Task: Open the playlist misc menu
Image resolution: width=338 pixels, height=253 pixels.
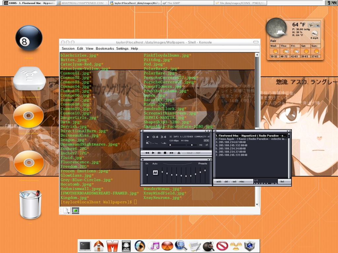Action: [242, 182]
